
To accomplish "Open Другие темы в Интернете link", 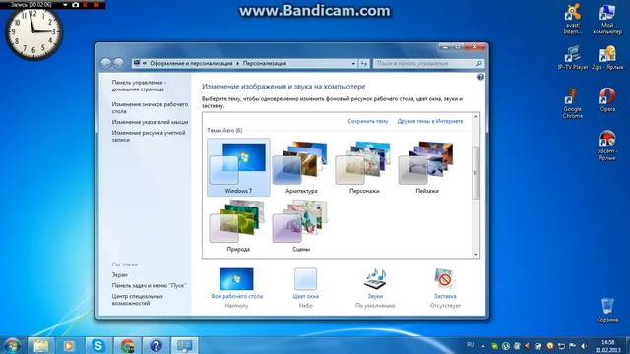I will click(430, 121).
